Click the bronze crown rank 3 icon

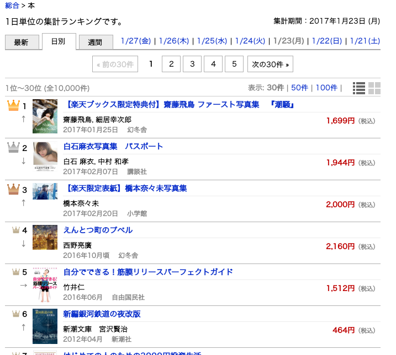point(13,189)
